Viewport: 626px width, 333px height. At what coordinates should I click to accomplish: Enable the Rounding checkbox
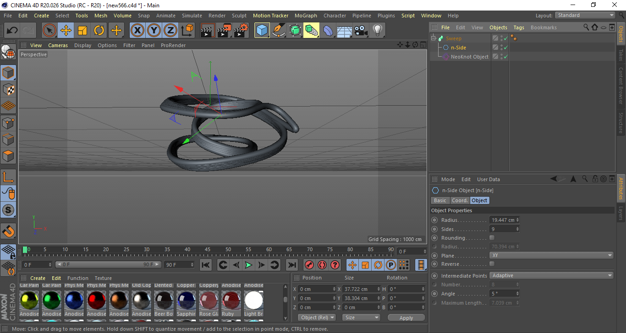492,238
